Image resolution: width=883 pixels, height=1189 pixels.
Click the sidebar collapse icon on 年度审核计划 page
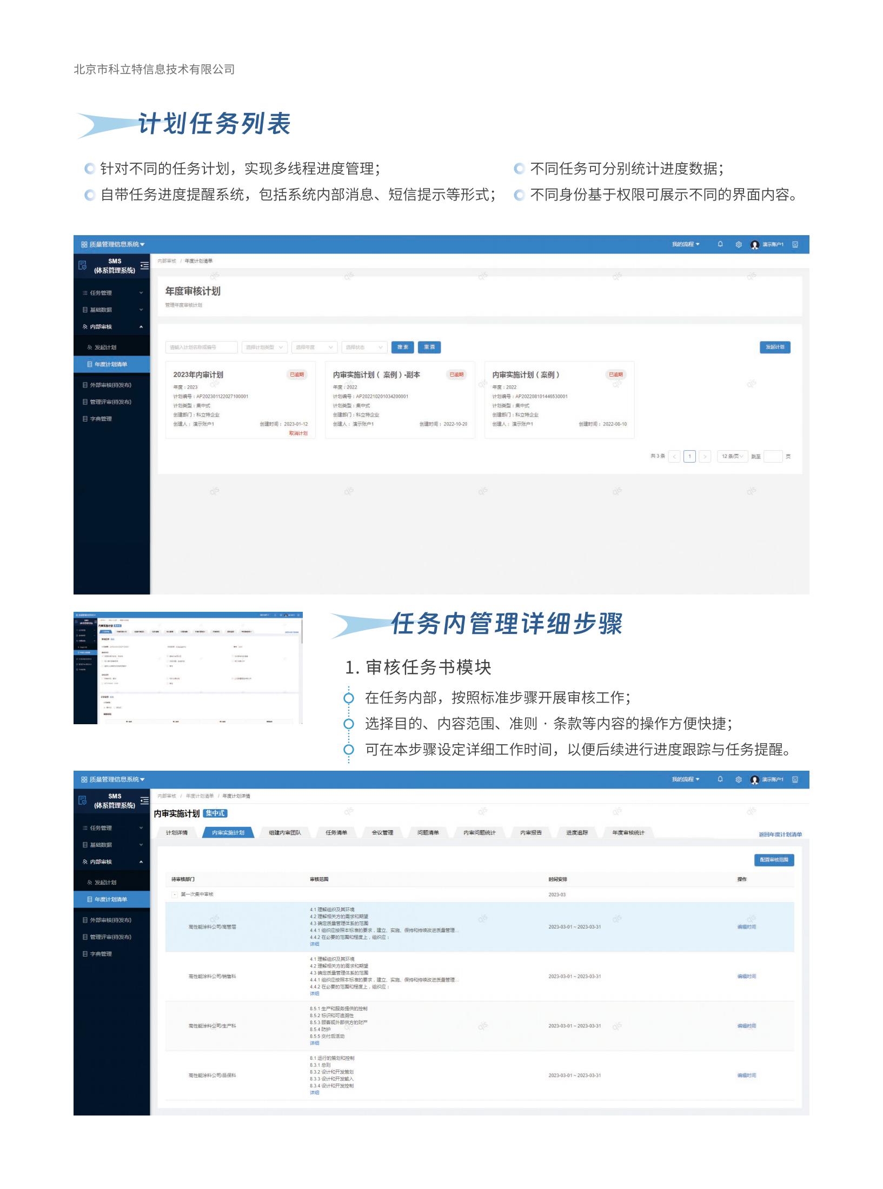tap(144, 265)
